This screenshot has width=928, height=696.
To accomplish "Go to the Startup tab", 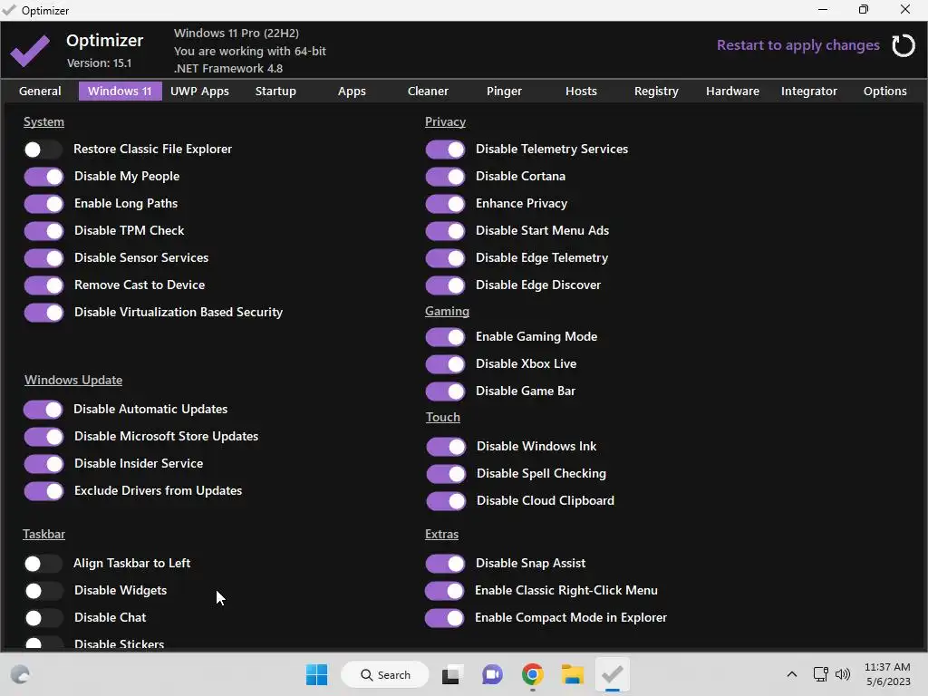I will (275, 92).
